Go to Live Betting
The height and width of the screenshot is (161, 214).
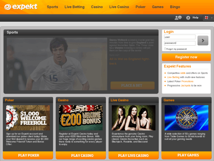pos(74,7)
